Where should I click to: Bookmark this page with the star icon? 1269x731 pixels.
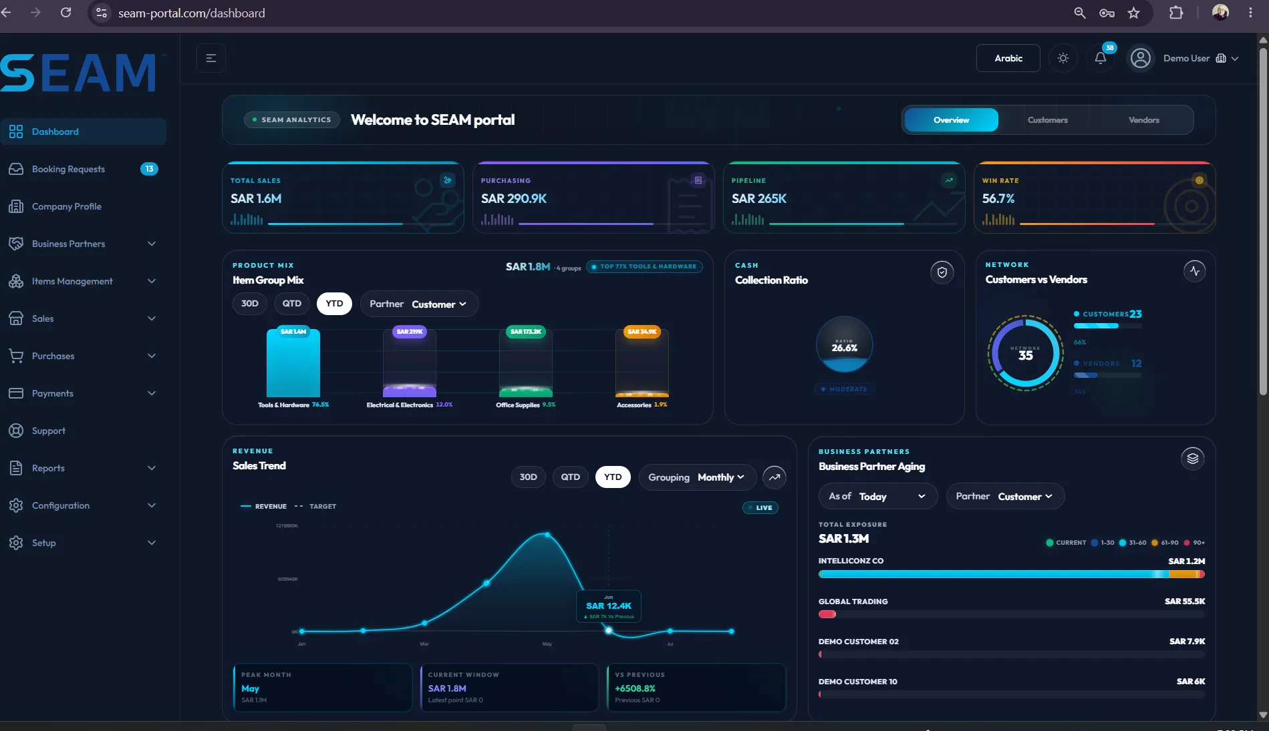(1134, 13)
